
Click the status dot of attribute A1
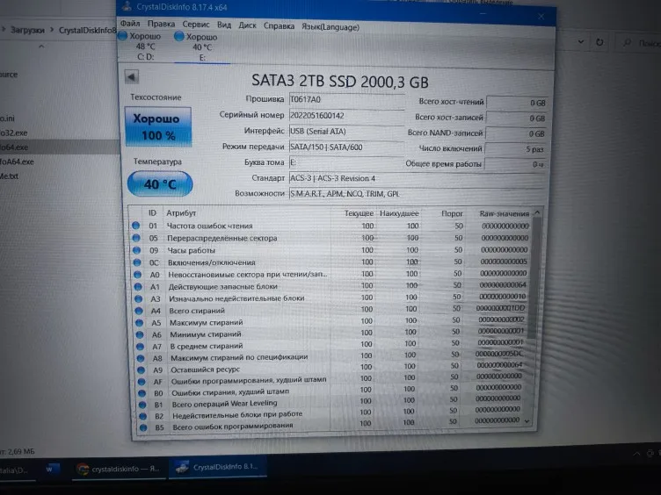click(x=138, y=287)
